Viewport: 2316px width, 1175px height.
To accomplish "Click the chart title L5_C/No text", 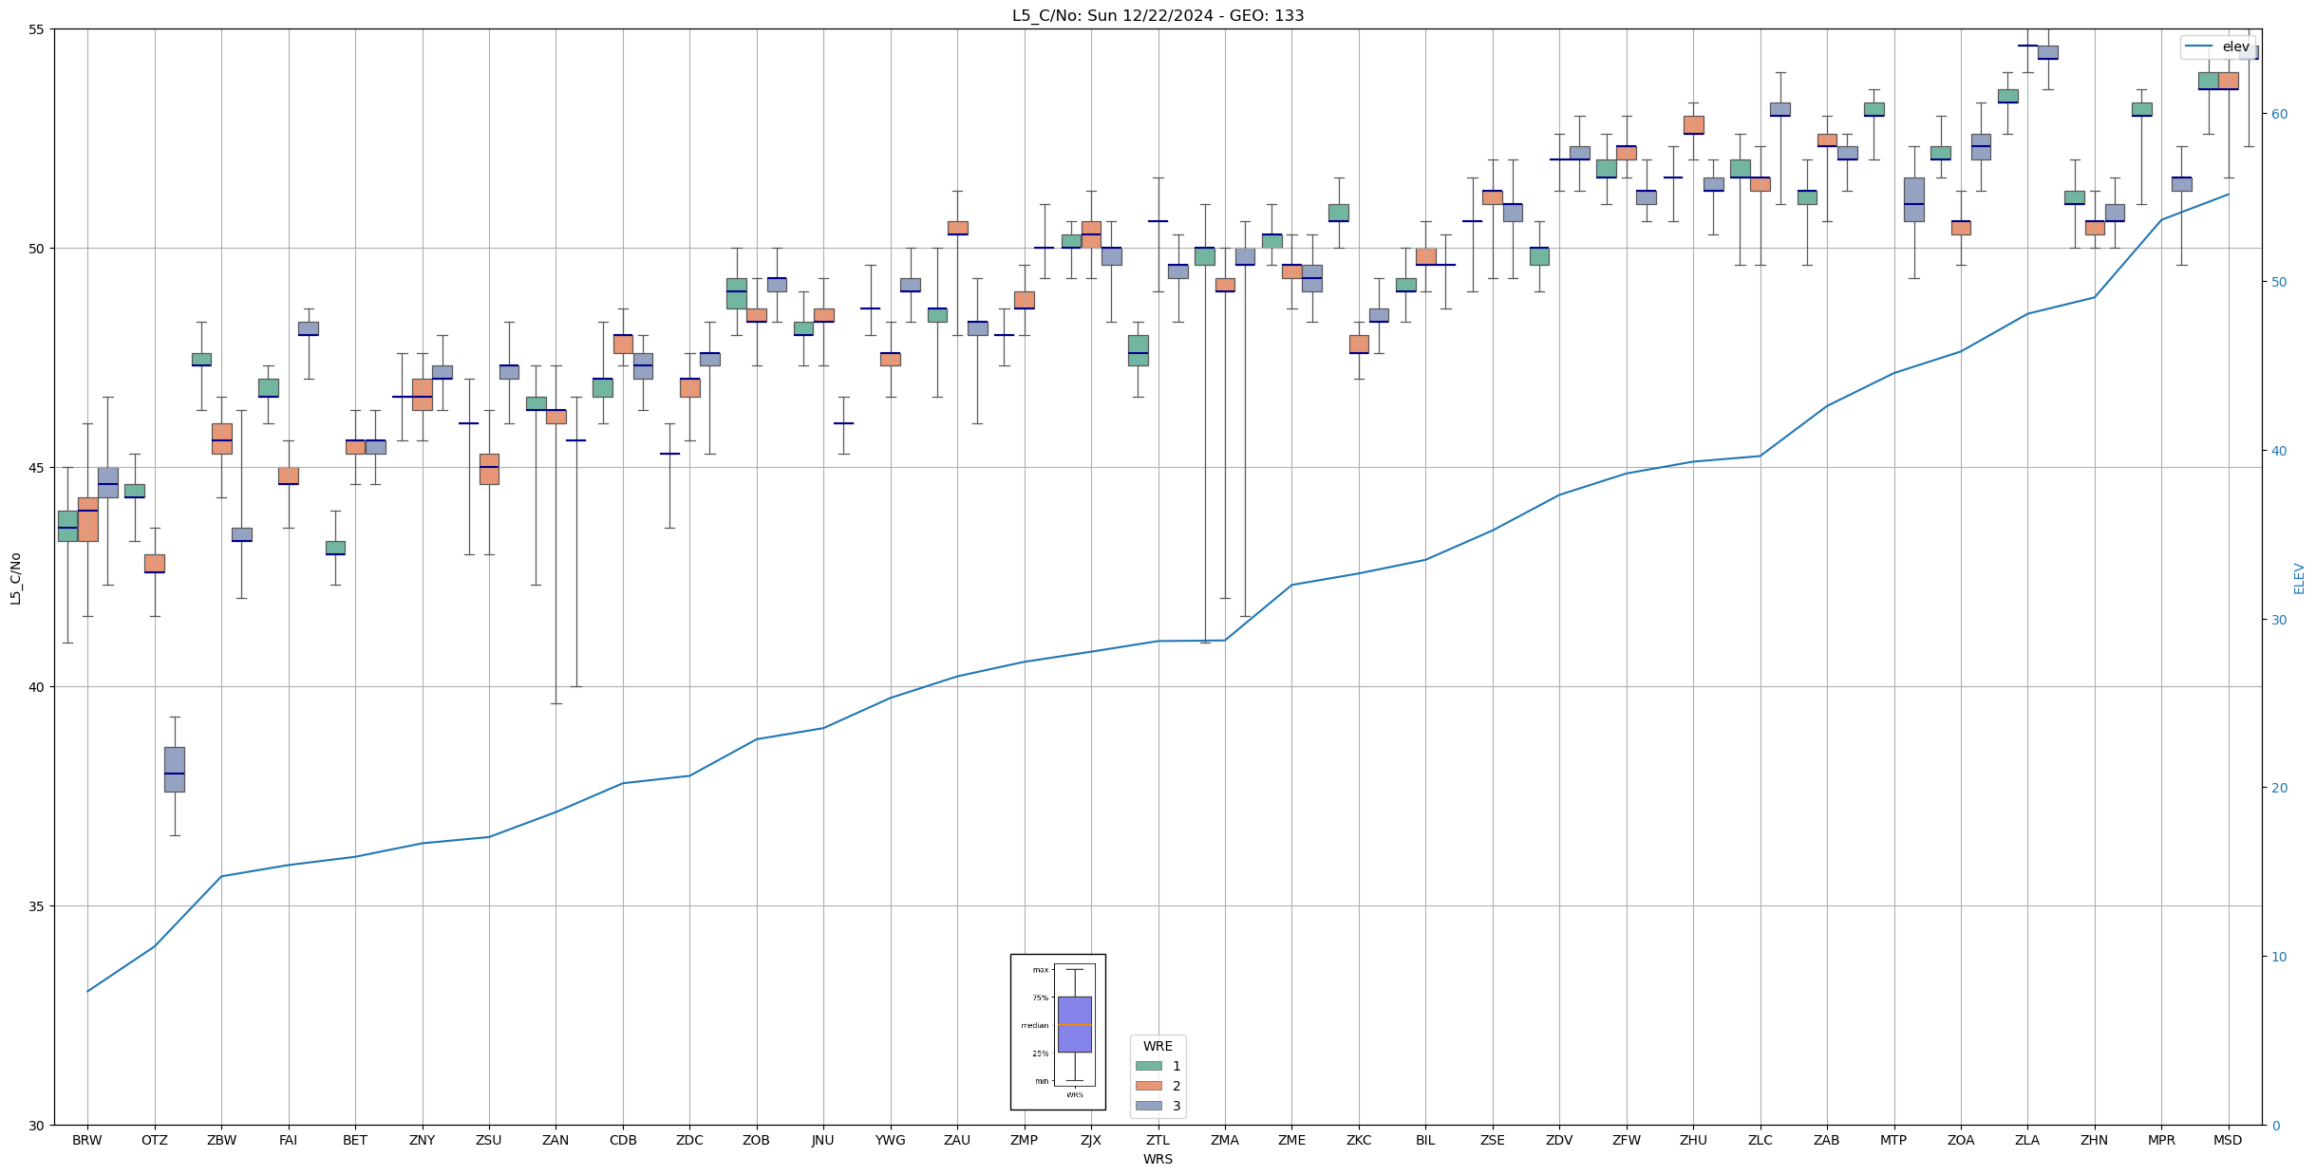I will point(1158,15).
